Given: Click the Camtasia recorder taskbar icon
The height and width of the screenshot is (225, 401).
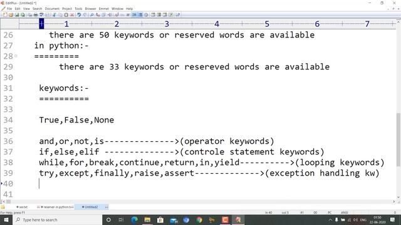Looking at the screenshot, I should coord(225,219).
